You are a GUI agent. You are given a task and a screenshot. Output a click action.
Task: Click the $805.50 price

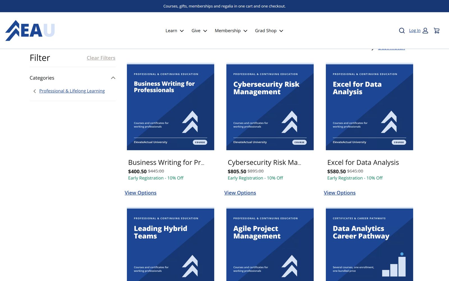[x=237, y=171]
